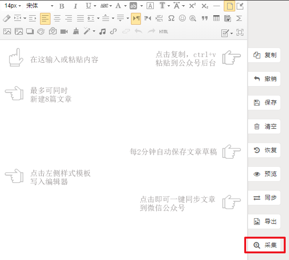
Task: Select align left (highlighted)
Action: 45,19
